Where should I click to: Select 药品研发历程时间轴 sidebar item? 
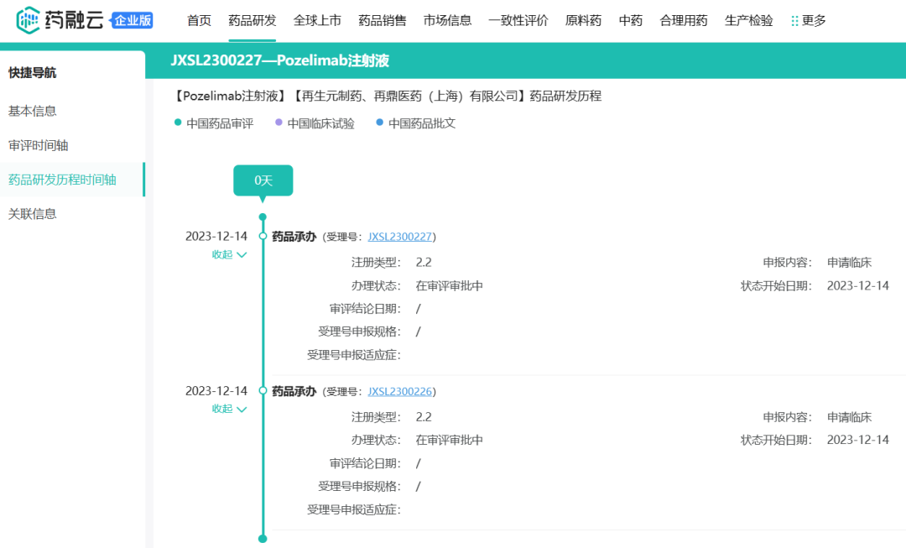(62, 180)
